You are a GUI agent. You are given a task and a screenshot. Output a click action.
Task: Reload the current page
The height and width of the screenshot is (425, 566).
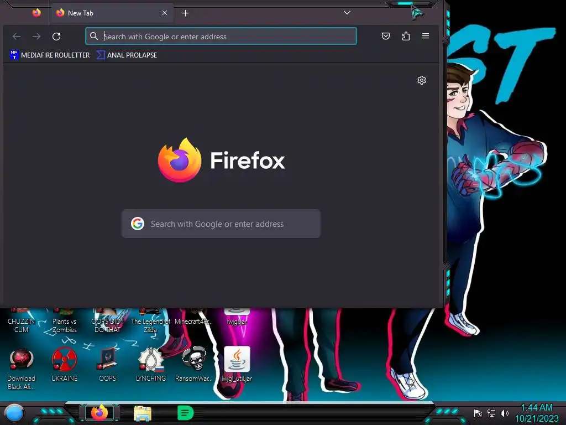click(56, 36)
